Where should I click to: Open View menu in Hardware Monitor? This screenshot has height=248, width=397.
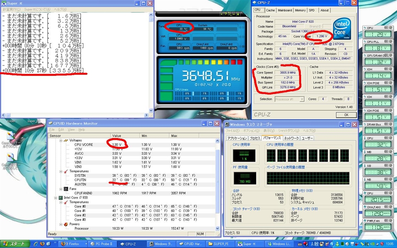click(x=71, y=129)
